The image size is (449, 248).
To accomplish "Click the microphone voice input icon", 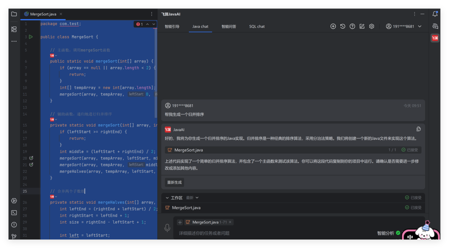I will tap(167, 227).
